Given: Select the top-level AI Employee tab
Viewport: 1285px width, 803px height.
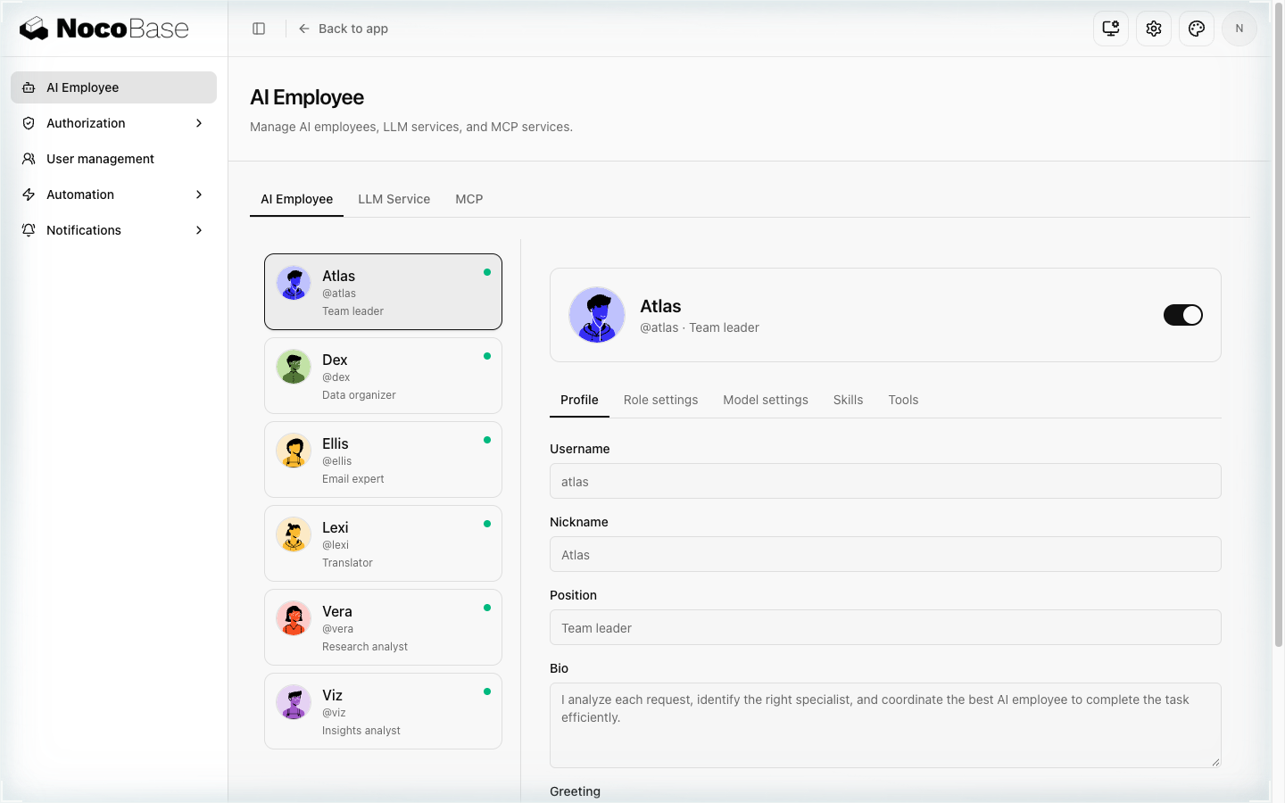Looking at the screenshot, I should tap(296, 199).
